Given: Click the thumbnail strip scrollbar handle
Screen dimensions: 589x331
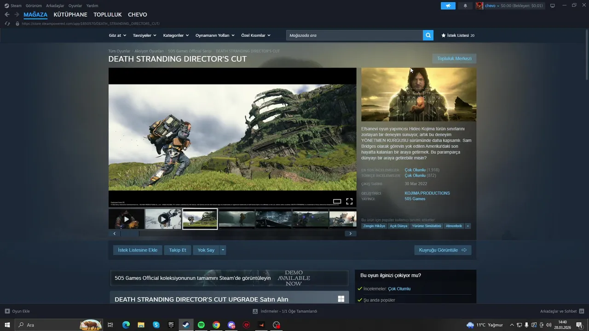Looking at the screenshot, I should pyautogui.click(x=130, y=234).
